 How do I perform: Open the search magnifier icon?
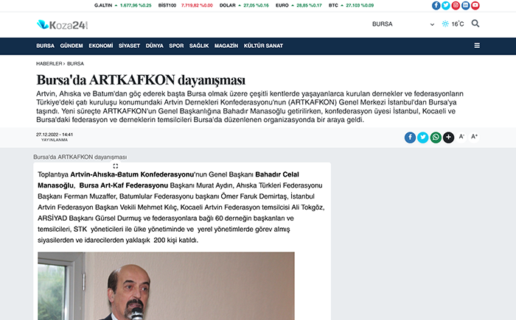475,24
